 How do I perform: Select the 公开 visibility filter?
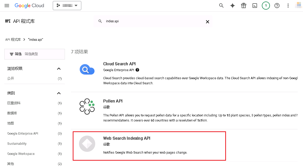pos(35,79)
